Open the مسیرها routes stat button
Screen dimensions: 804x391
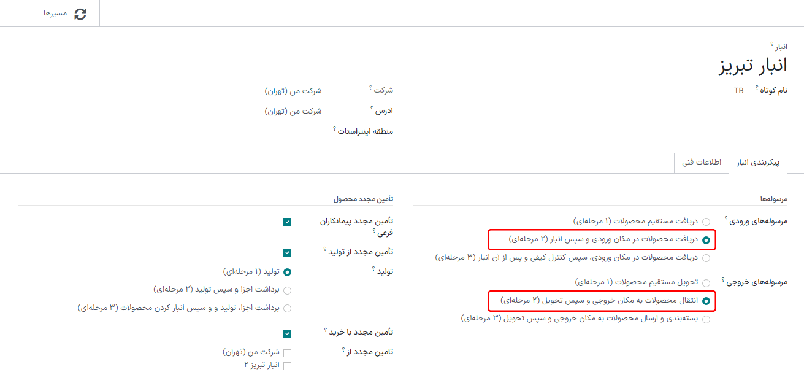pyautogui.click(x=64, y=14)
